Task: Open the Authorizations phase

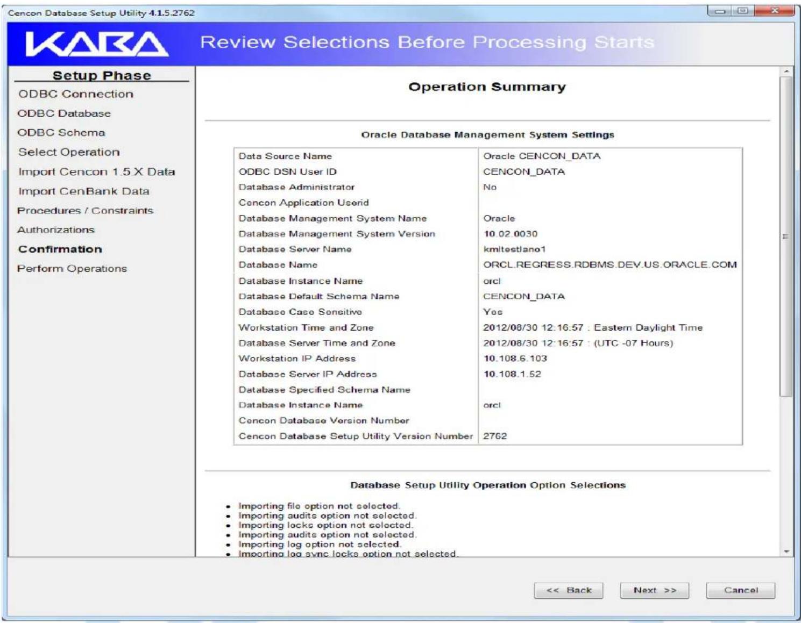Action: [x=56, y=230]
